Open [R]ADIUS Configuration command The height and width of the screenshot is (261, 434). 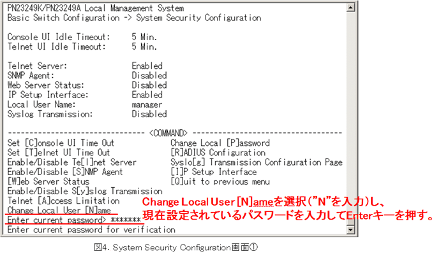[x=218, y=153]
